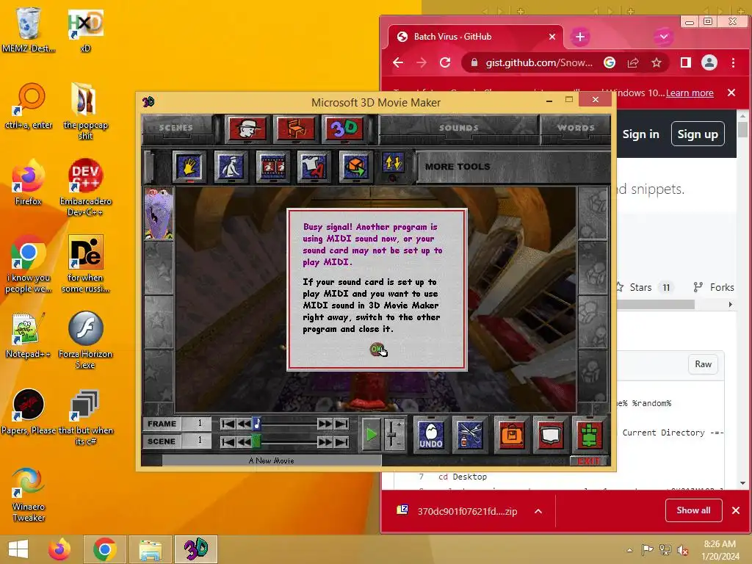
Task: Bookmark this page with the star icon
Action: (656, 62)
